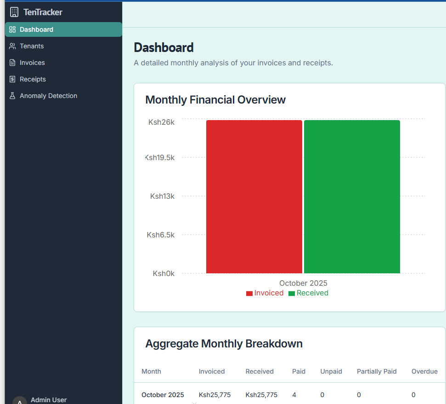Click the green Received bar in chart
Image resolution: width=446 pixels, height=404 pixels.
point(352,197)
